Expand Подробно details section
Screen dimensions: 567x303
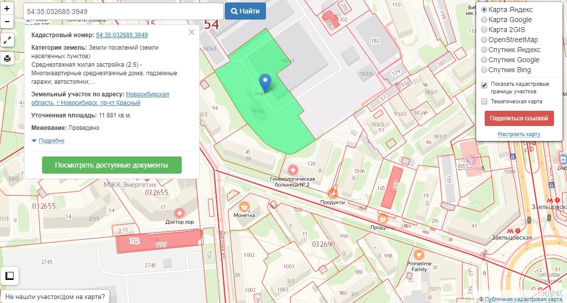51,140
